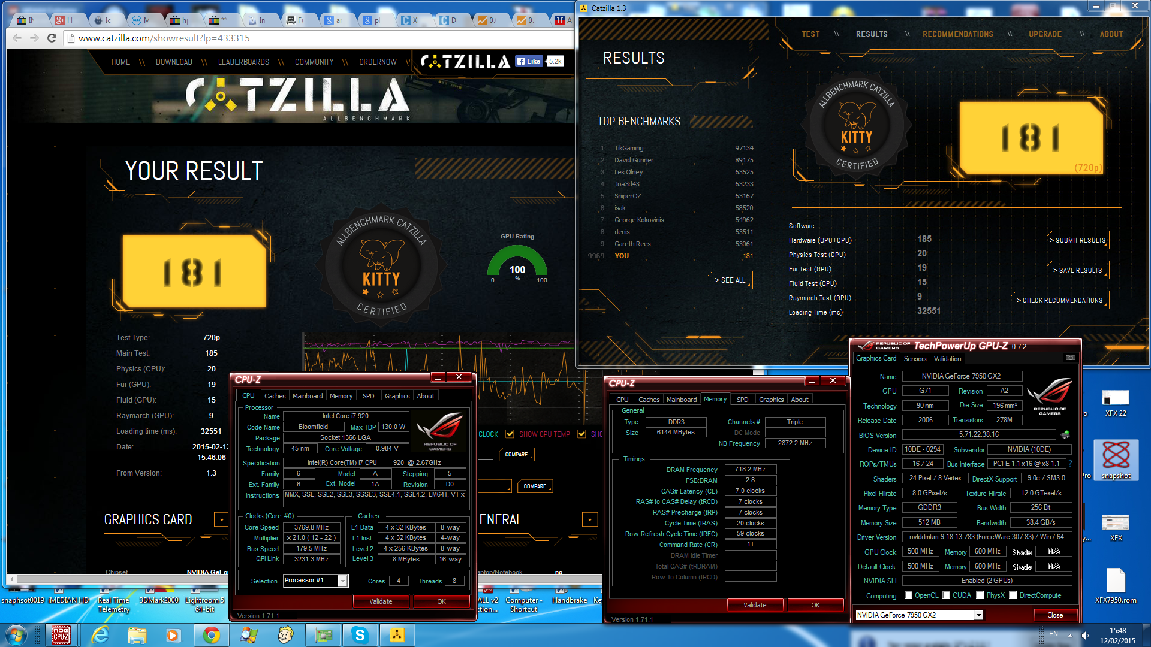Click the Close button in GPU-Z

[x=1055, y=615]
